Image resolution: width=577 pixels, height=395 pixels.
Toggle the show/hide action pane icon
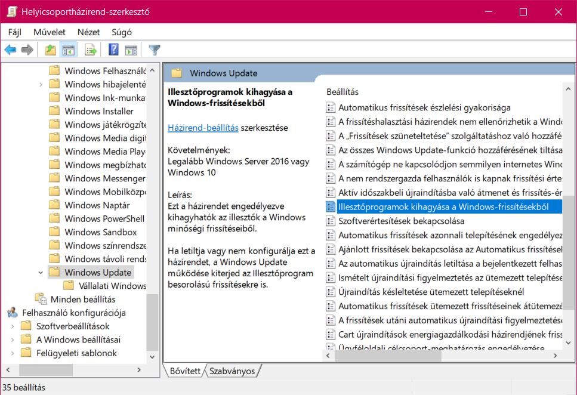[x=131, y=50]
